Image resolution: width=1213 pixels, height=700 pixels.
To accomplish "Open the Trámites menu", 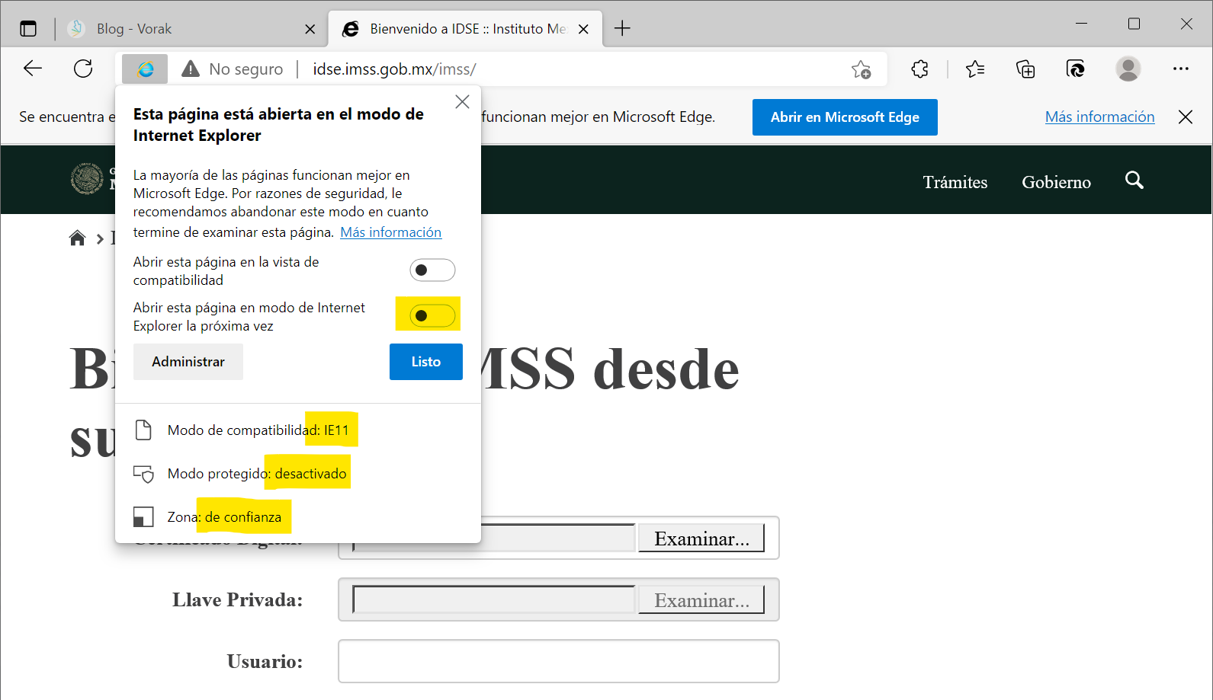I will (955, 182).
